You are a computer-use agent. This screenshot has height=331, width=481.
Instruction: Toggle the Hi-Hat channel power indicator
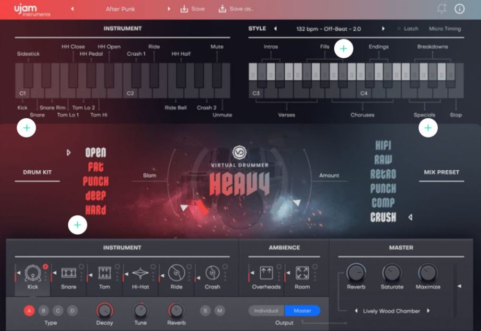153,267
